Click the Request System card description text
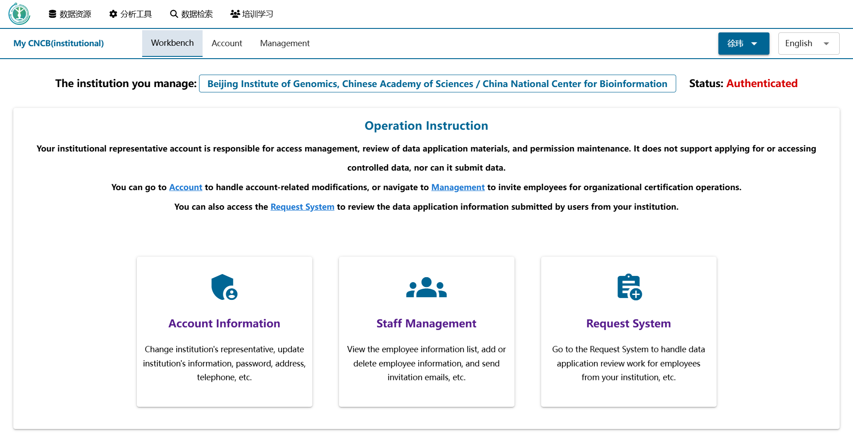This screenshot has height=442, width=853. pos(629,363)
